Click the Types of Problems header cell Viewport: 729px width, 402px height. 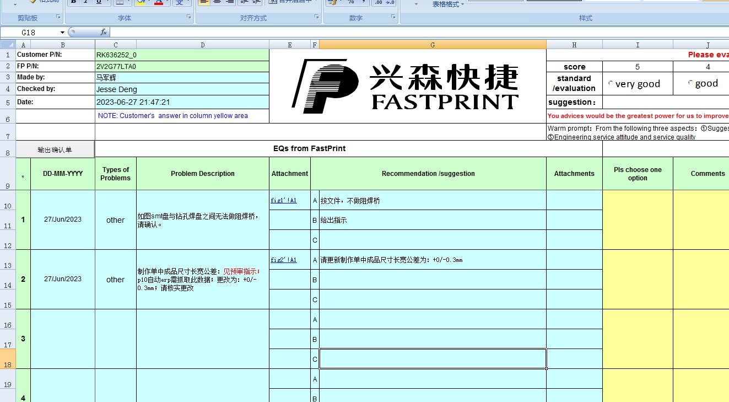click(x=116, y=174)
